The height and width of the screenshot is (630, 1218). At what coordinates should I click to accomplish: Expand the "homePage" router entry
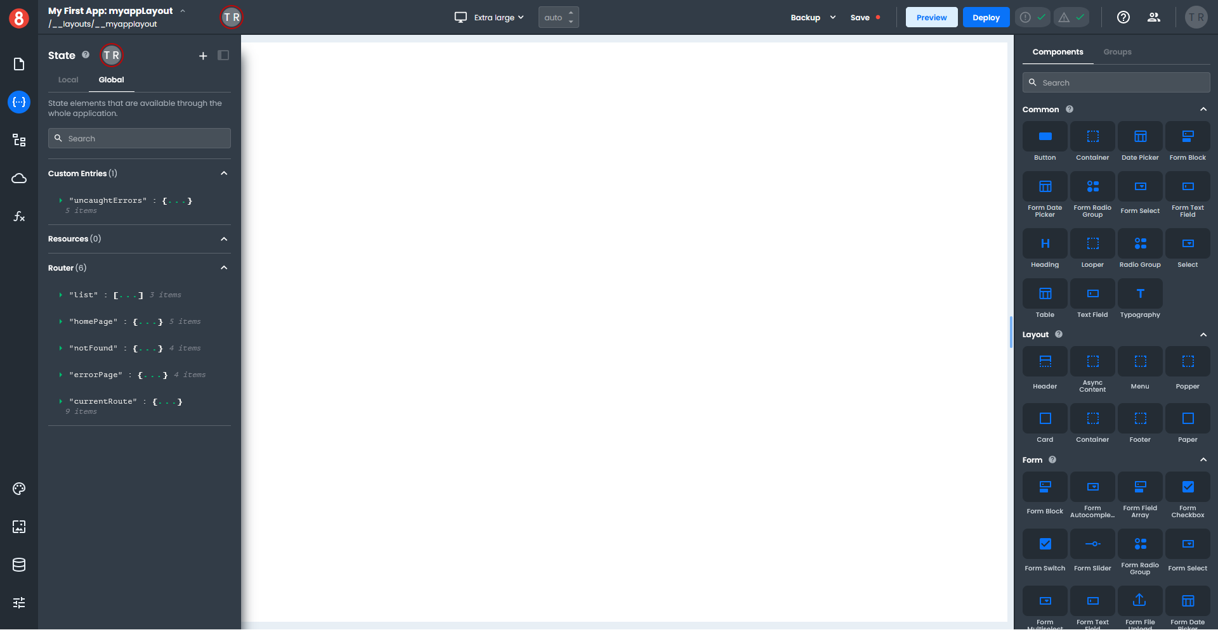61,322
